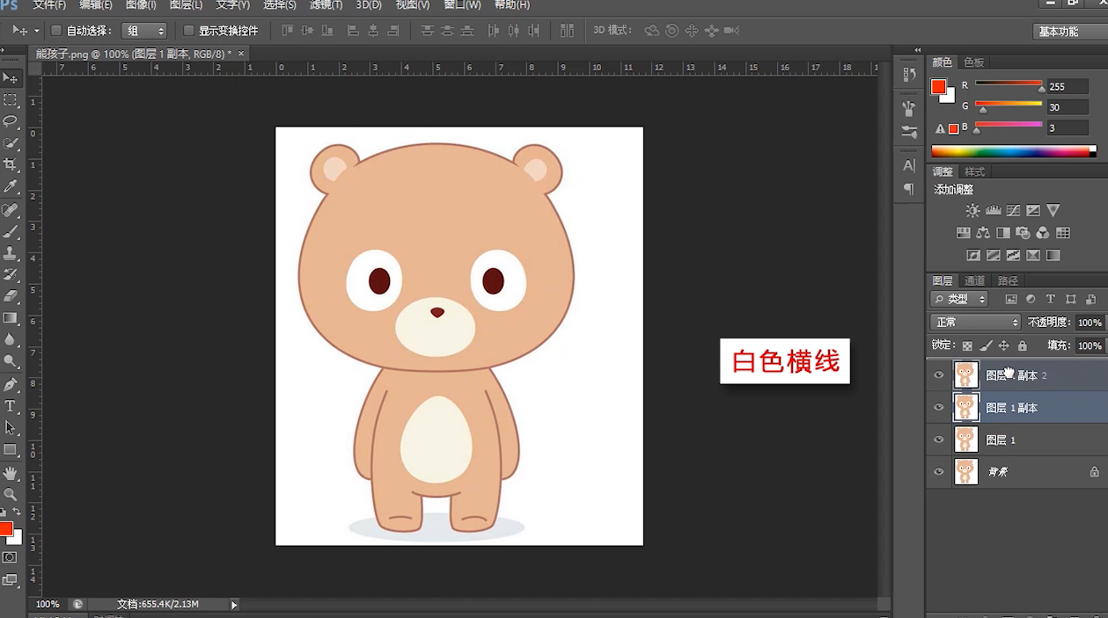Open the tool preset picker arrow
Viewport: 1108px width, 618px height.
click(38, 31)
